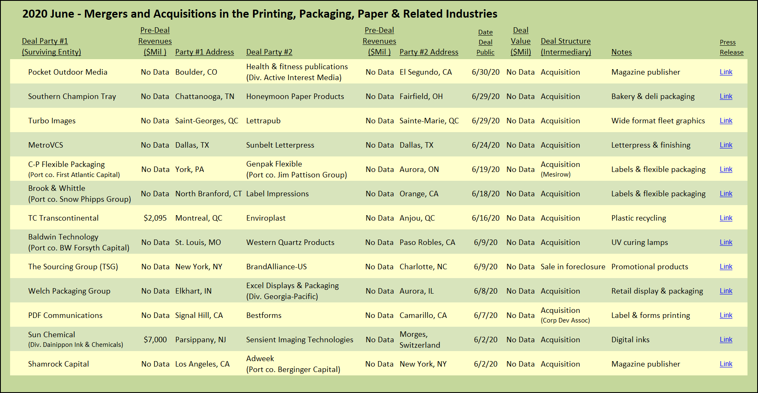The image size is (758, 393).
Task: Open the C-P Flexible Packaging press release link
Action: point(726,169)
